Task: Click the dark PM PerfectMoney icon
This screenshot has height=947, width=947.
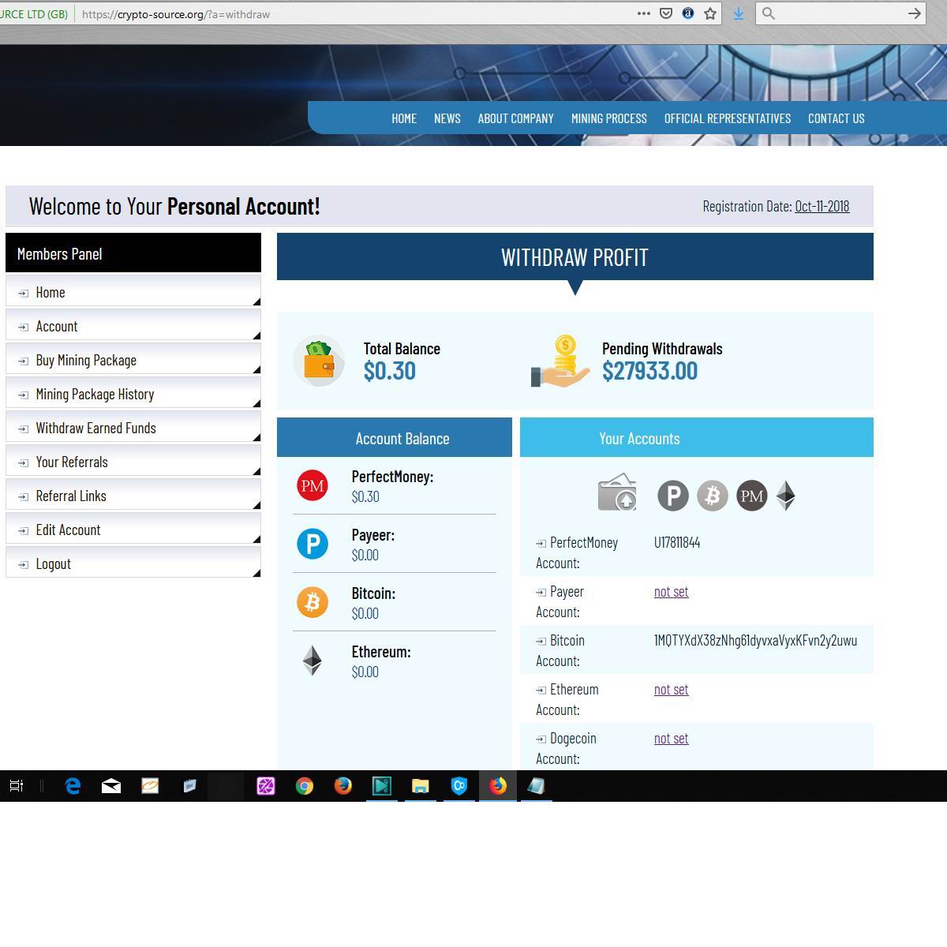Action: (x=751, y=496)
